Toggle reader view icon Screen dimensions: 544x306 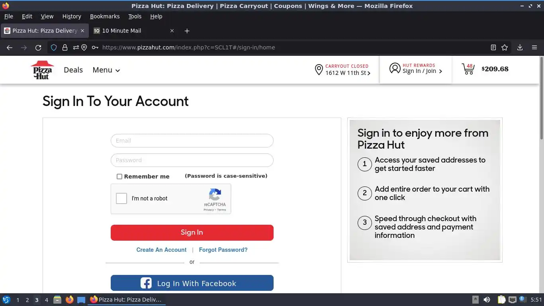point(493,47)
